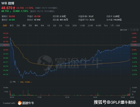Select the 4小时 interval
This screenshot has height=107, width=140.
[99, 25]
